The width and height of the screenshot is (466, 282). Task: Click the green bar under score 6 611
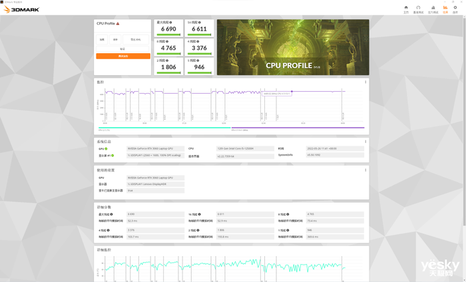[x=199, y=35]
